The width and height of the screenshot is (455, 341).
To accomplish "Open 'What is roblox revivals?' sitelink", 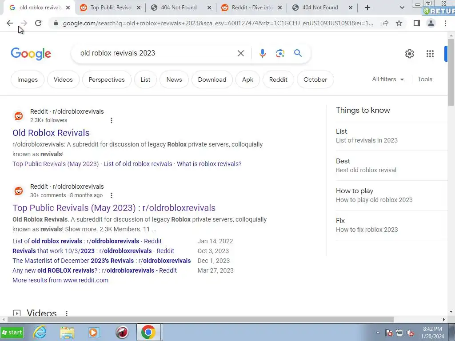I will point(209,164).
